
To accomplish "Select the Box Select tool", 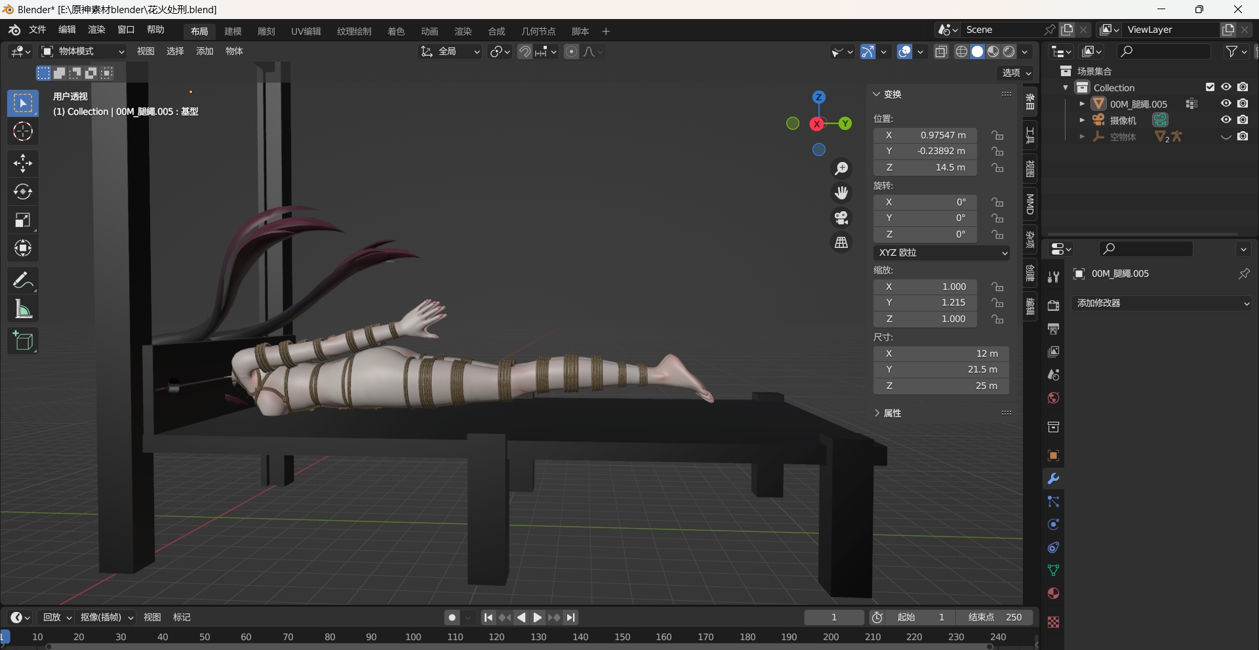I will click(x=23, y=104).
